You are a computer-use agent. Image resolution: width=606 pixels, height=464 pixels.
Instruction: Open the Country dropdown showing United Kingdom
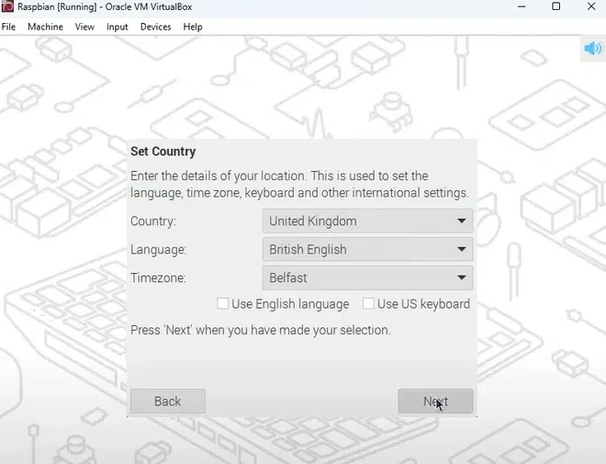click(367, 221)
